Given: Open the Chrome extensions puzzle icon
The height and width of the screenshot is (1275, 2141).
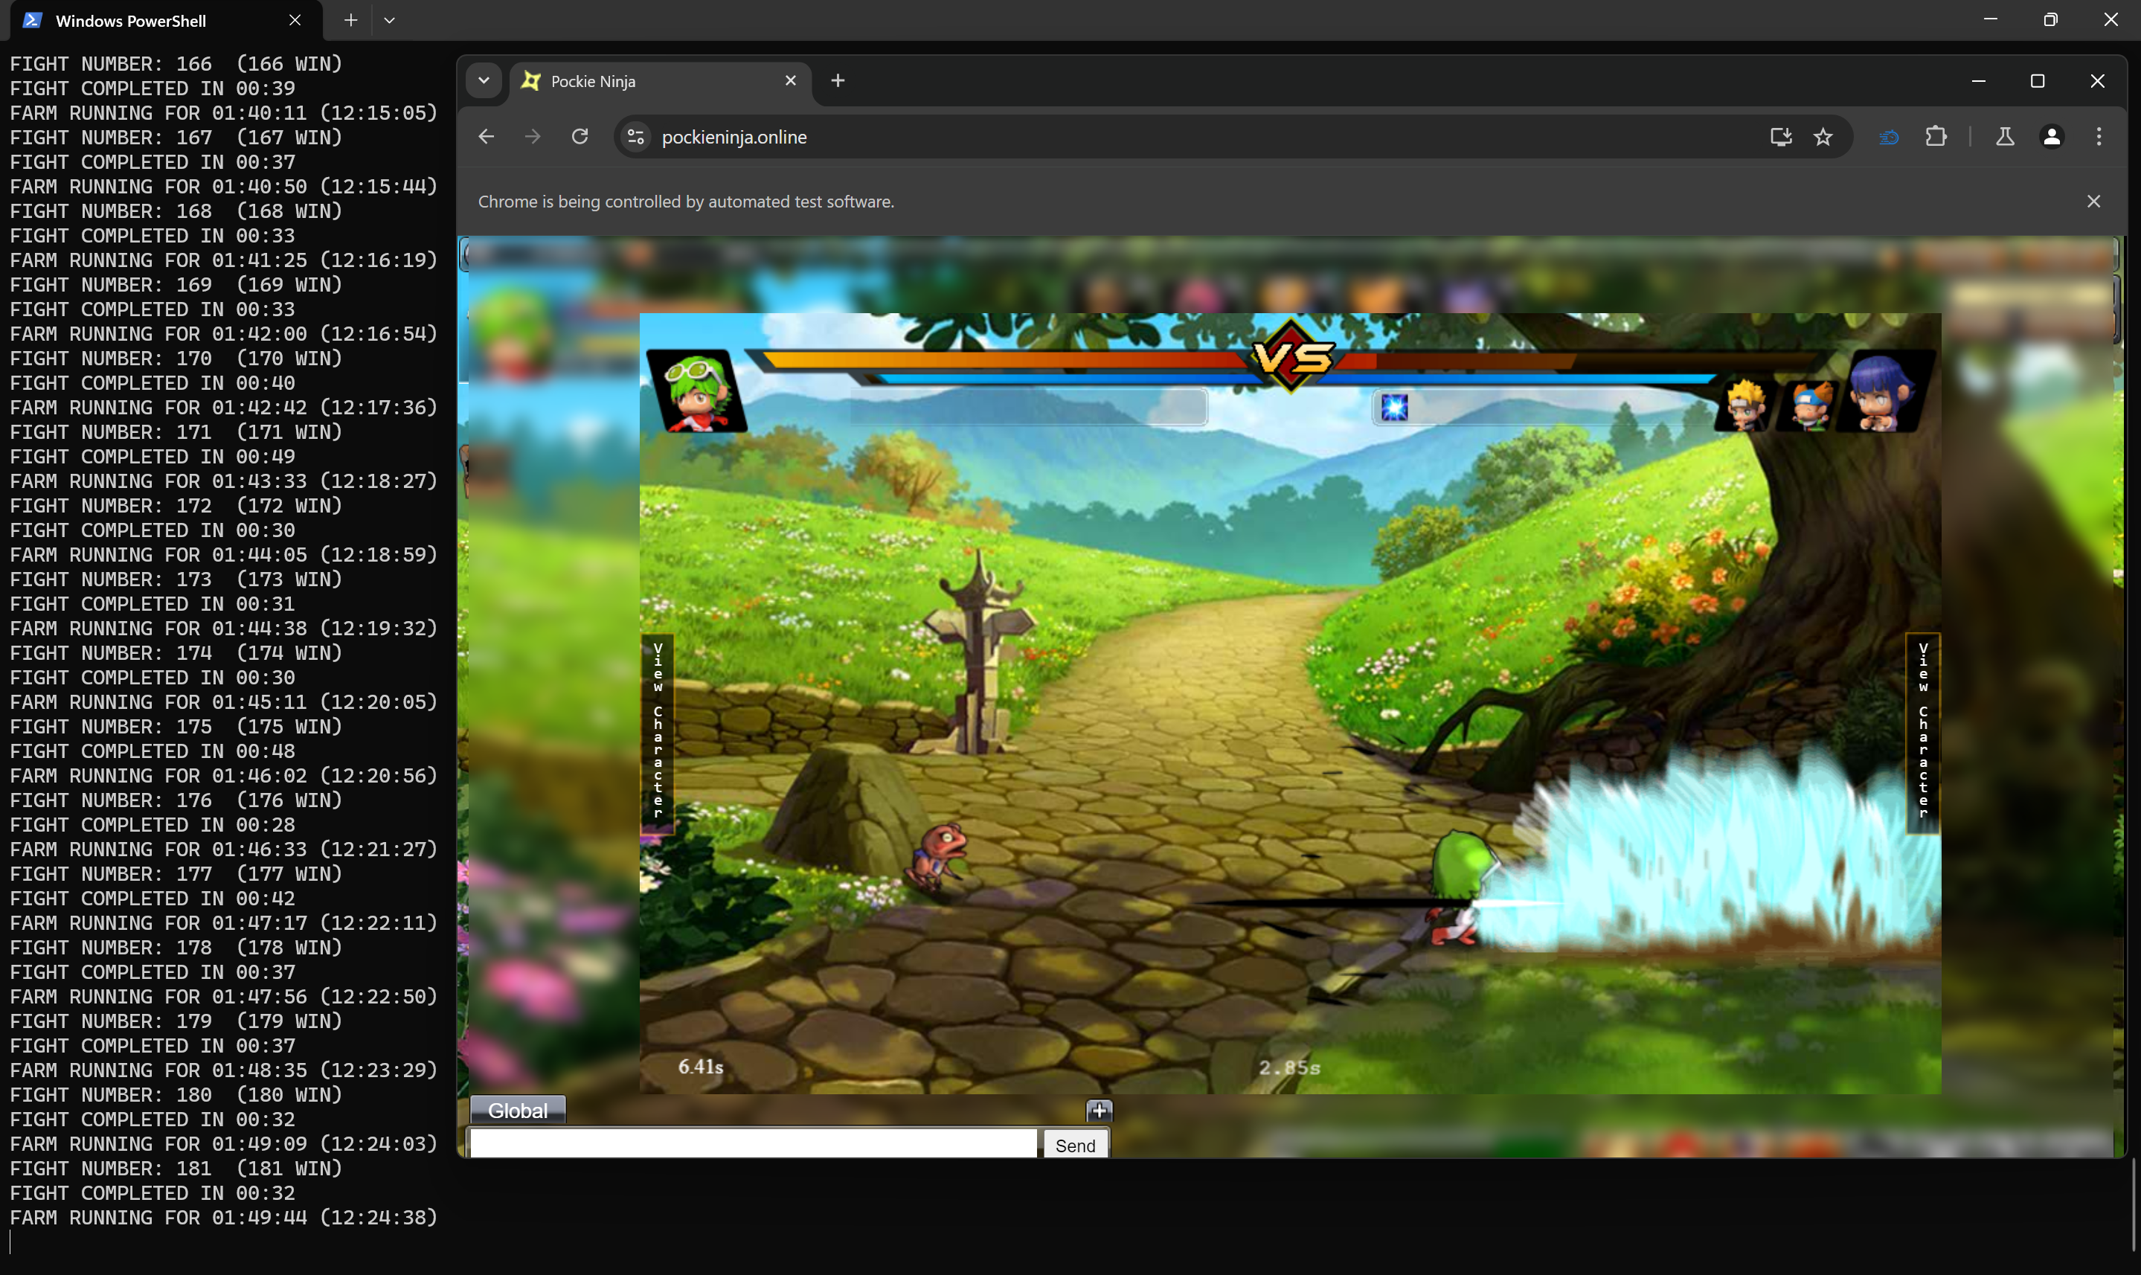Looking at the screenshot, I should click(x=1936, y=137).
